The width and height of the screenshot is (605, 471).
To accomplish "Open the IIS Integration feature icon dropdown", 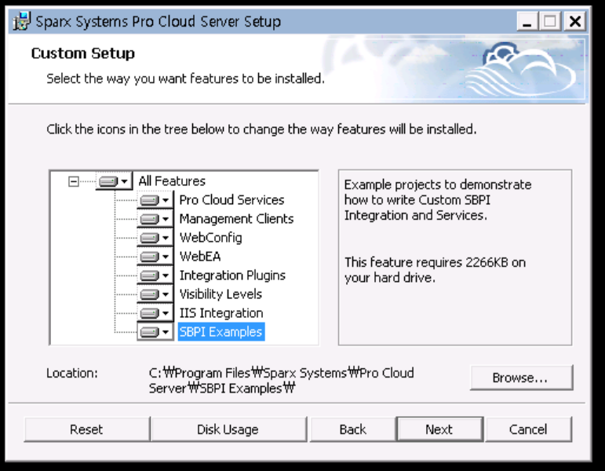I will pyautogui.click(x=155, y=313).
